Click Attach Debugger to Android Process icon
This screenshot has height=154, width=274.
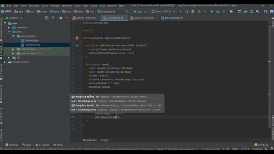pyautogui.click(x=217, y=12)
